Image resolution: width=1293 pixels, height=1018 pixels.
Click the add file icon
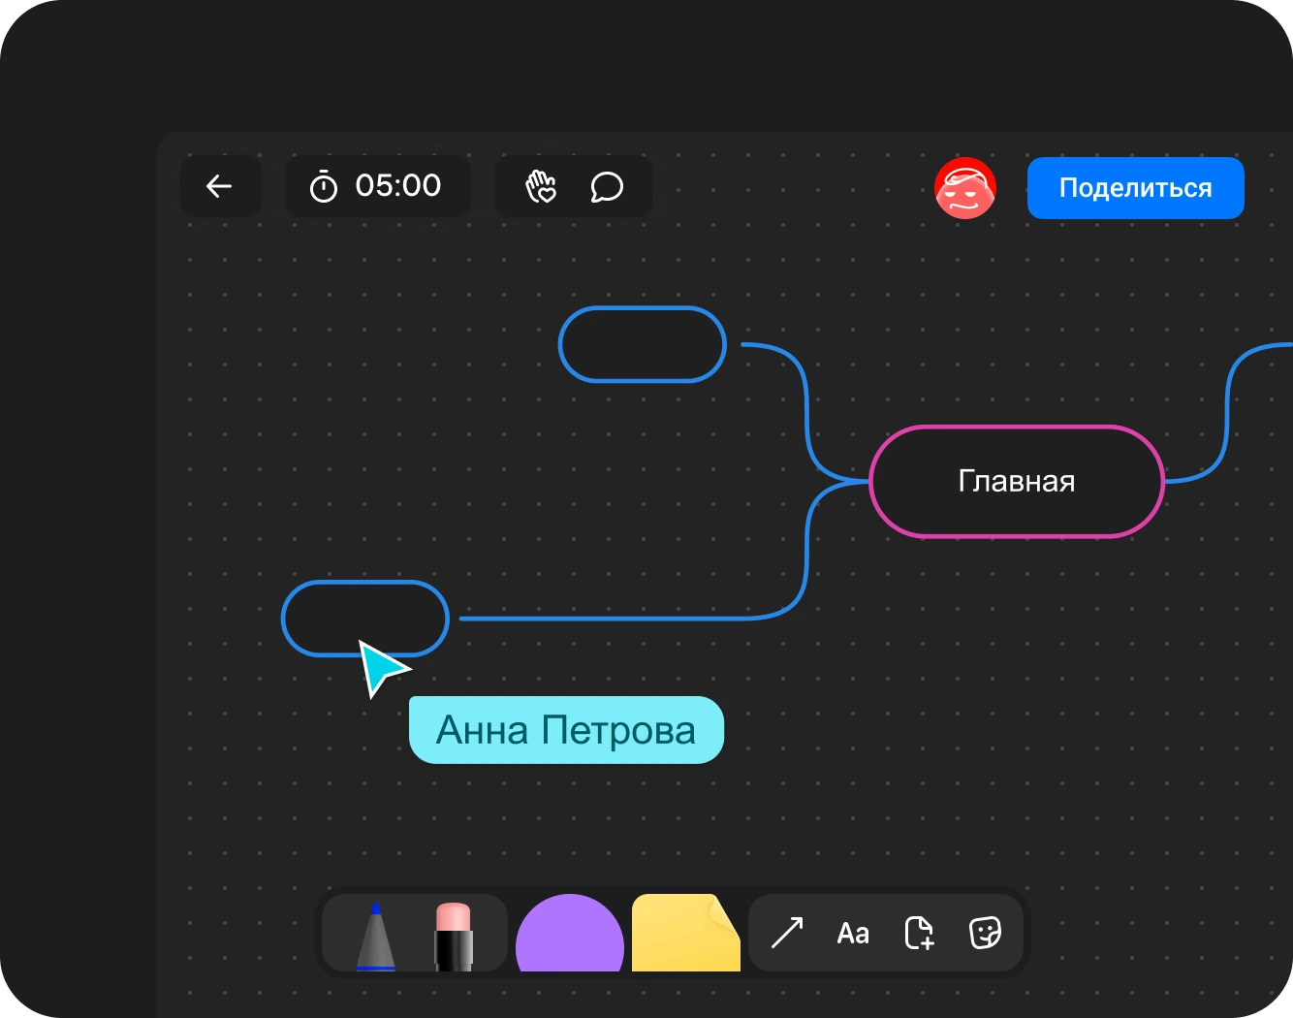click(x=918, y=933)
